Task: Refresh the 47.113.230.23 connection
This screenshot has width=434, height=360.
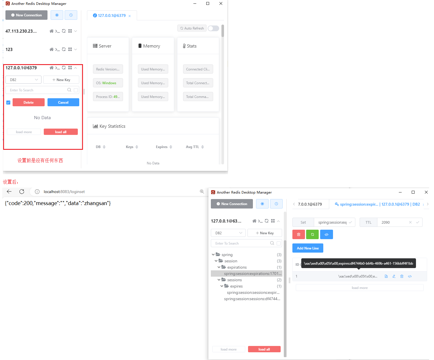Action: tap(64, 31)
